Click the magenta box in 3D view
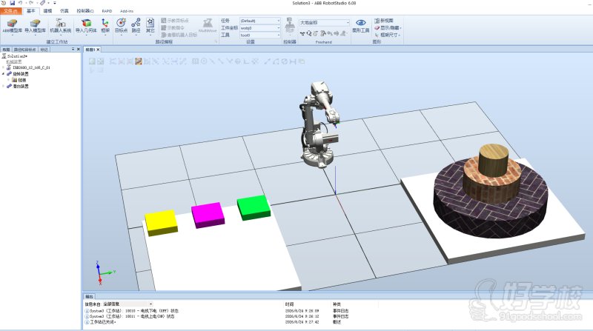Image resolution: width=593 pixels, height=331 pixels. tap(208, 215)
